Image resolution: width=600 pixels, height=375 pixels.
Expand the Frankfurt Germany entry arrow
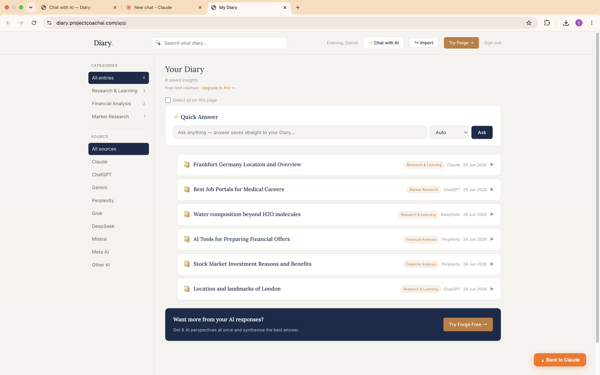pos(492,165)
